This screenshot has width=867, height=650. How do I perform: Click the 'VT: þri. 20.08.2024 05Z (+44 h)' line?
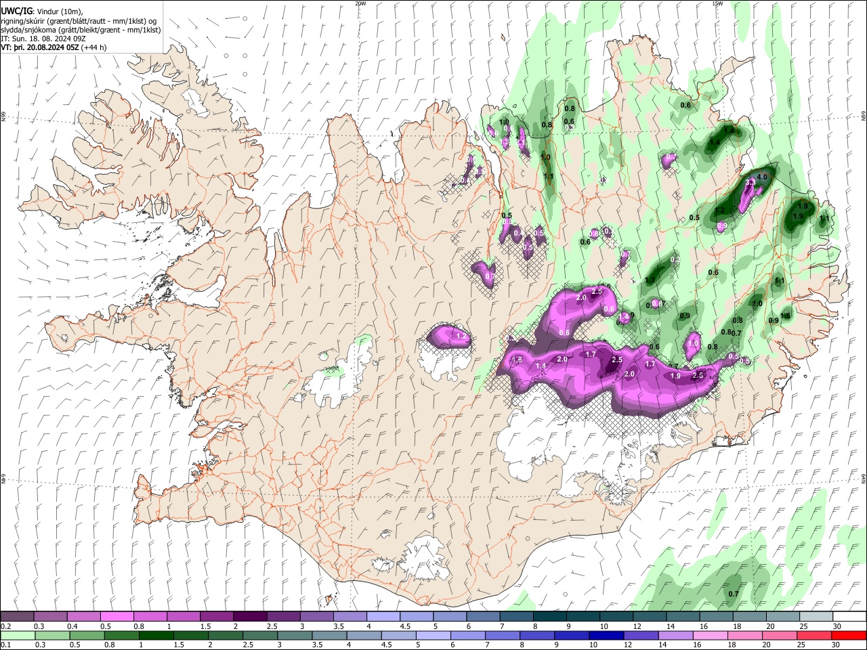pyautogui.click(x=54, y=48)
